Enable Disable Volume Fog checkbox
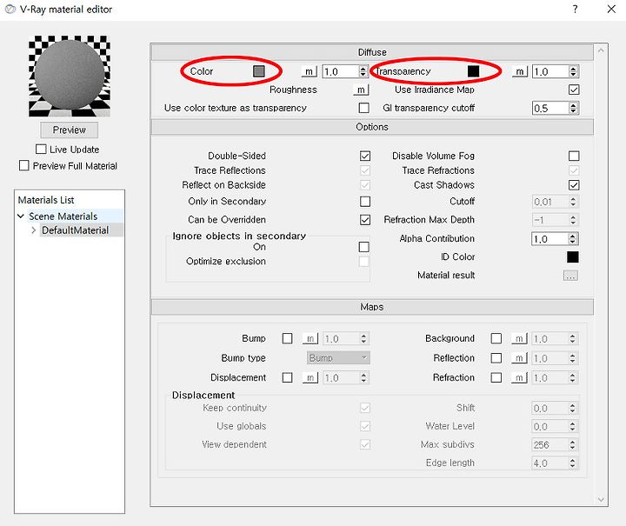The width and height of the screenshot is (626, 526). 574,156
